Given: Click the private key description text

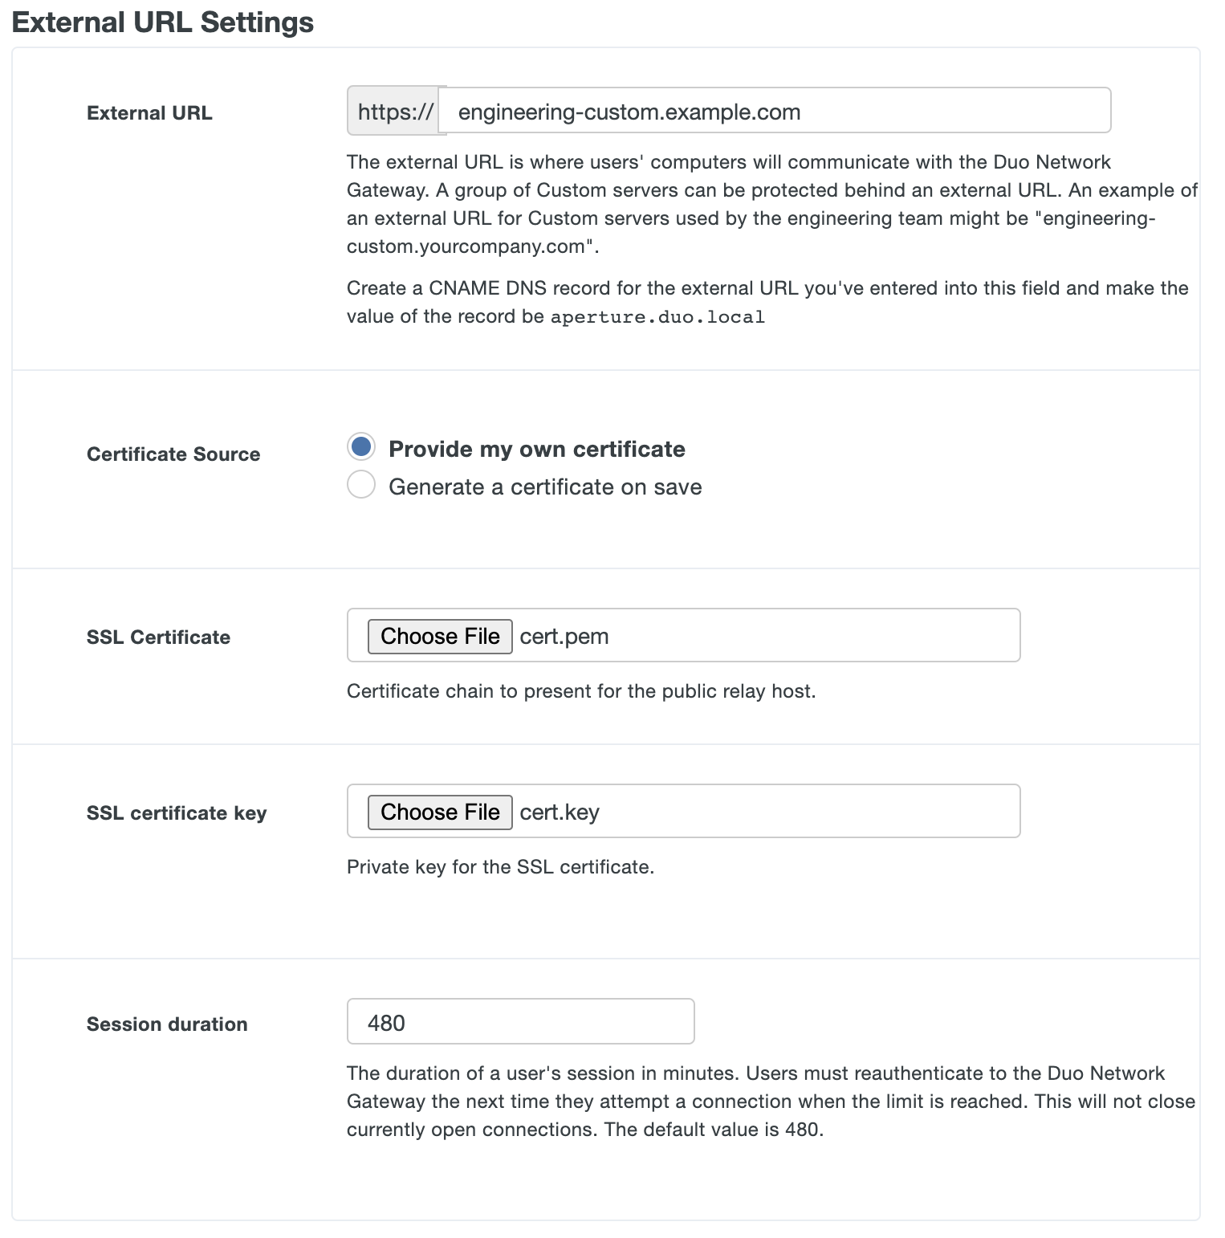Looking at the screenshot, I should point(500,866).
